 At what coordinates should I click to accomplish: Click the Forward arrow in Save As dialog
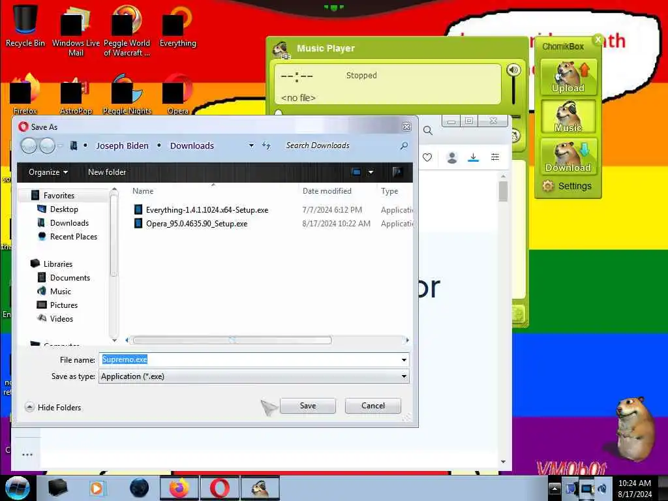47,145
